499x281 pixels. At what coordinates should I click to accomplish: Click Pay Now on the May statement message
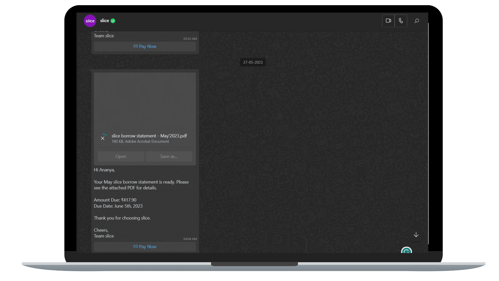(145, 246)
